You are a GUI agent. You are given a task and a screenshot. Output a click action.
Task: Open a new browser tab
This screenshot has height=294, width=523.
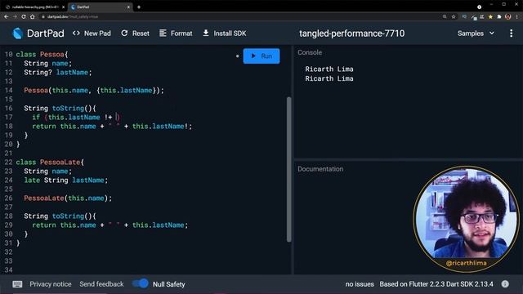click(x=139, y=7)
